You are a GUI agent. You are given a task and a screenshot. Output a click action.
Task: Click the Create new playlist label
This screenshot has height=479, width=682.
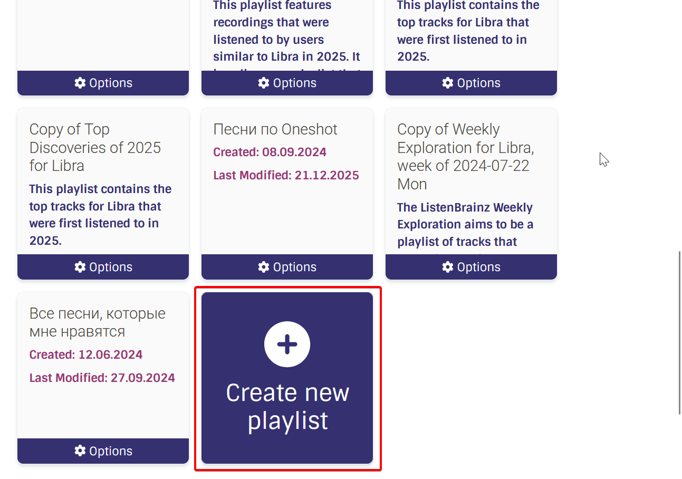pos(287,407)
